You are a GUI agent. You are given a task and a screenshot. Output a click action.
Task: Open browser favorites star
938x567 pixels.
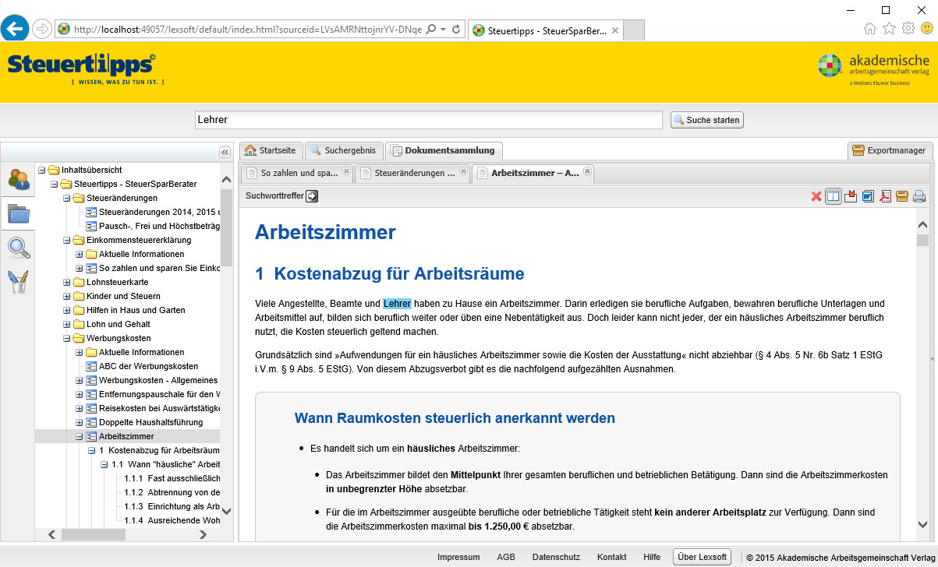point(889,29)
